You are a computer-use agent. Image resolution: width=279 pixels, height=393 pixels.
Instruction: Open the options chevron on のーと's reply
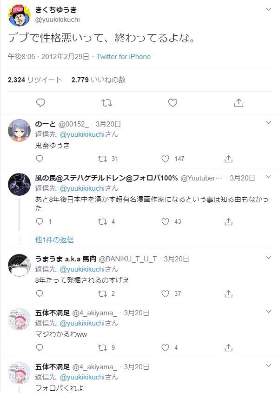click(268, 123)
